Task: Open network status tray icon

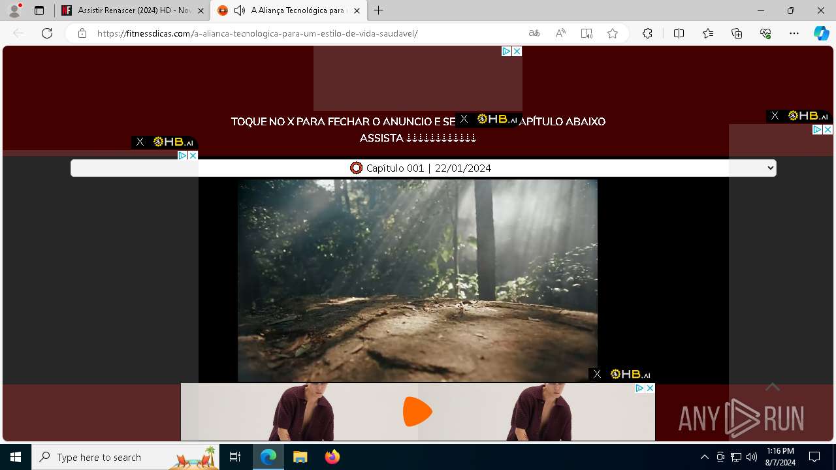Action: [x=736, y=457]
